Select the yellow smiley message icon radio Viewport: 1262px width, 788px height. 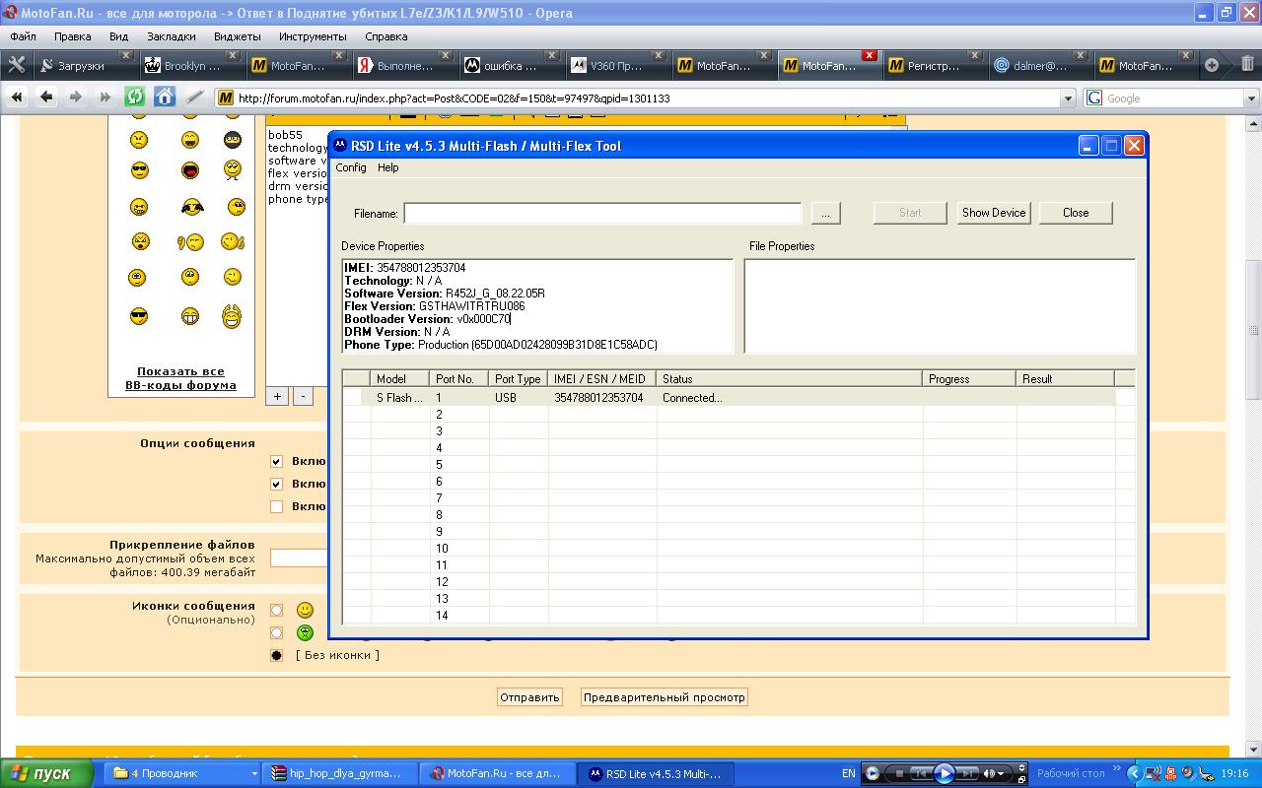[x=276, y=611]
